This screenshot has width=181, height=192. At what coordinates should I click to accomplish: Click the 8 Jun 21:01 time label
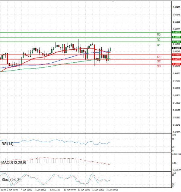[55, 190]
